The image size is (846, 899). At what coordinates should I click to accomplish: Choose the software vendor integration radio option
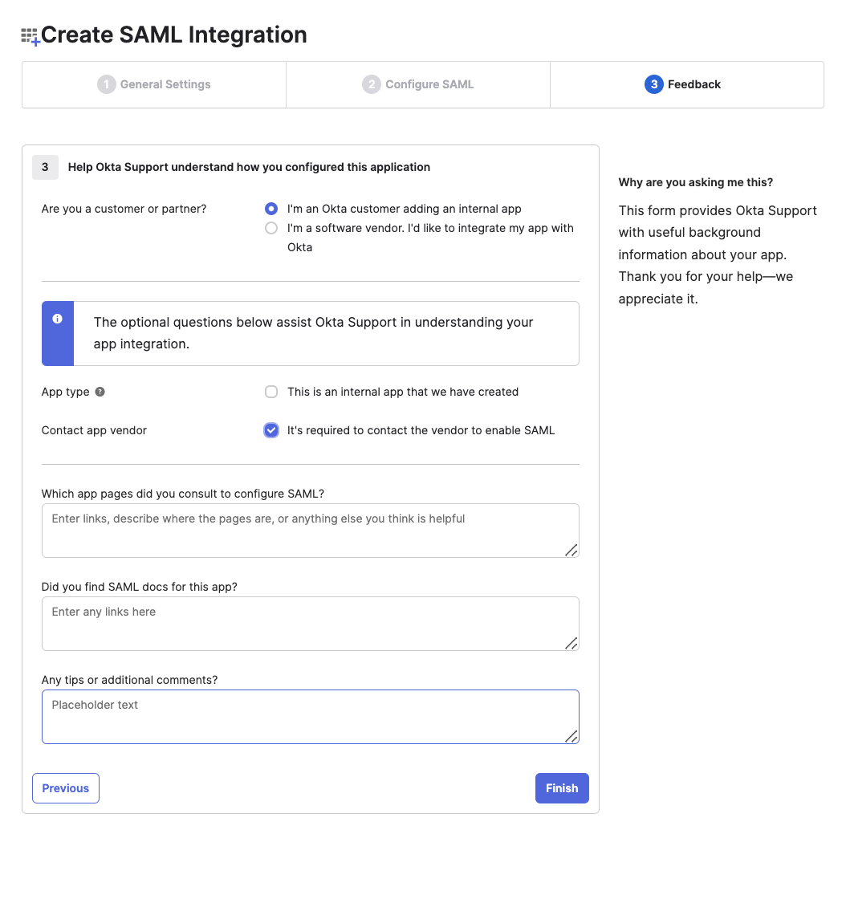tap(271, 227)
